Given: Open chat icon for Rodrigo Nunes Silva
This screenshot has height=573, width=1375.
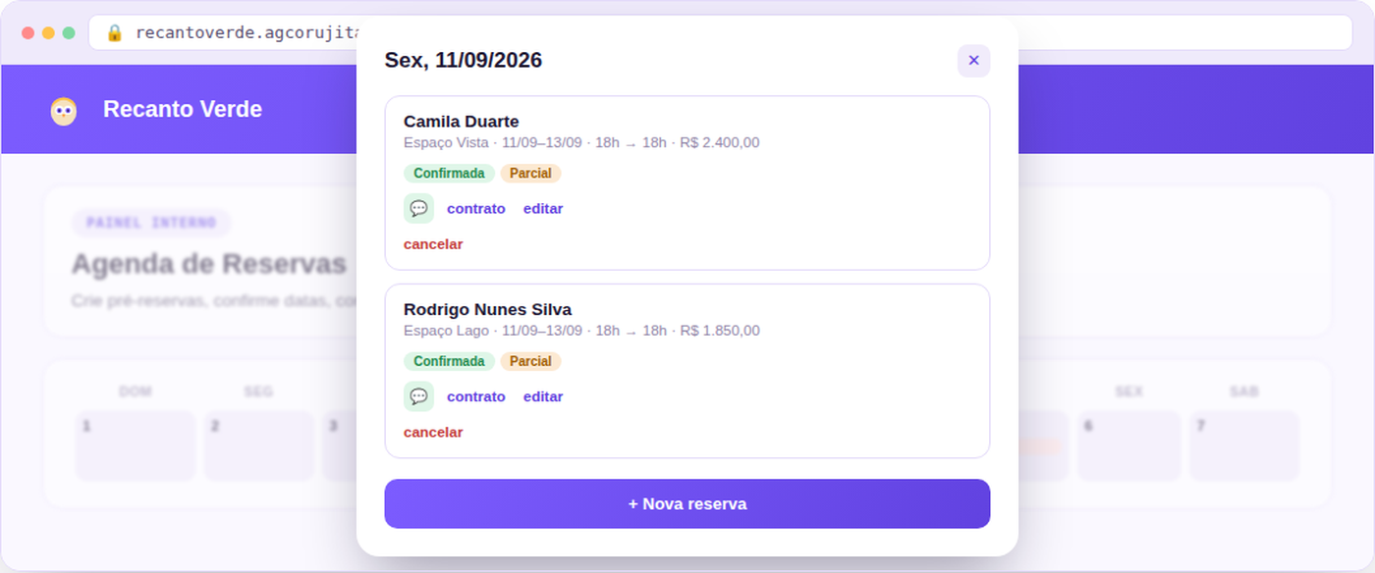Looking at the screenshot, I should point(418,396).
